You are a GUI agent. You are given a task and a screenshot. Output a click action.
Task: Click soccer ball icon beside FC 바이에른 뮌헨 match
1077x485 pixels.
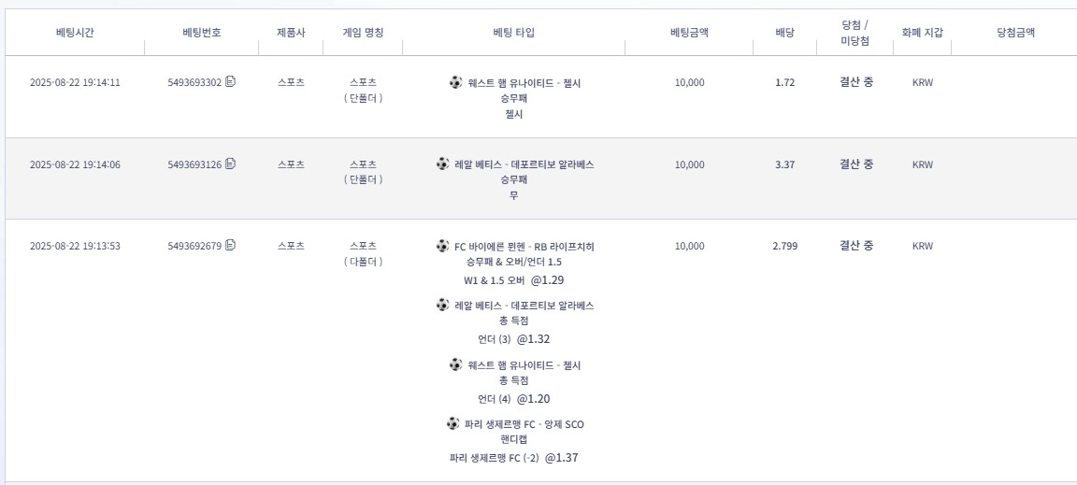click(442, 246)
